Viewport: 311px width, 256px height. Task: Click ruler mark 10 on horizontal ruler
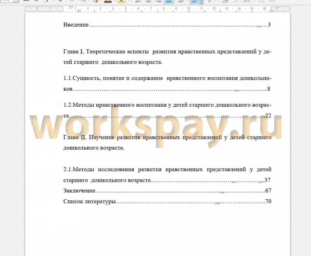coord(189,8)
